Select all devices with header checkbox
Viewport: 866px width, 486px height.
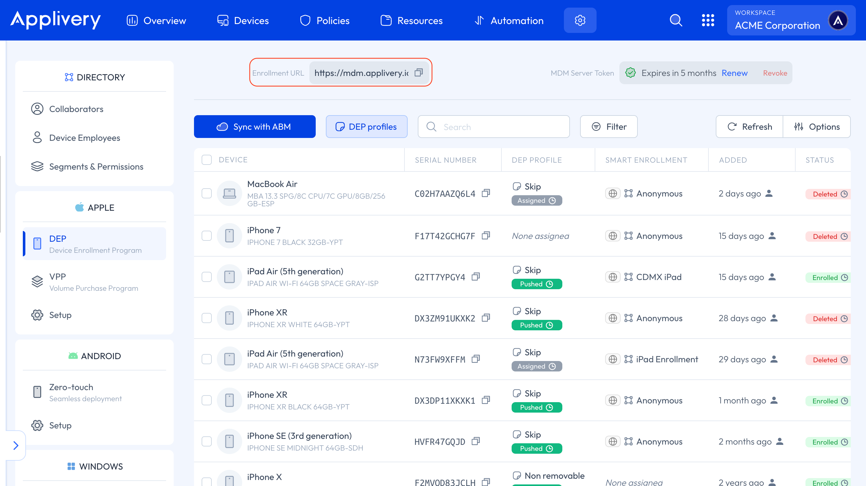tap(206, 160)
